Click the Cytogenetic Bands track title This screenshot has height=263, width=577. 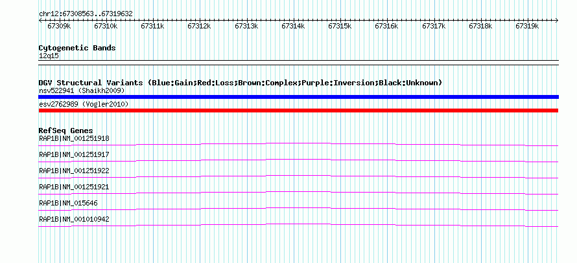click(77, 48)
